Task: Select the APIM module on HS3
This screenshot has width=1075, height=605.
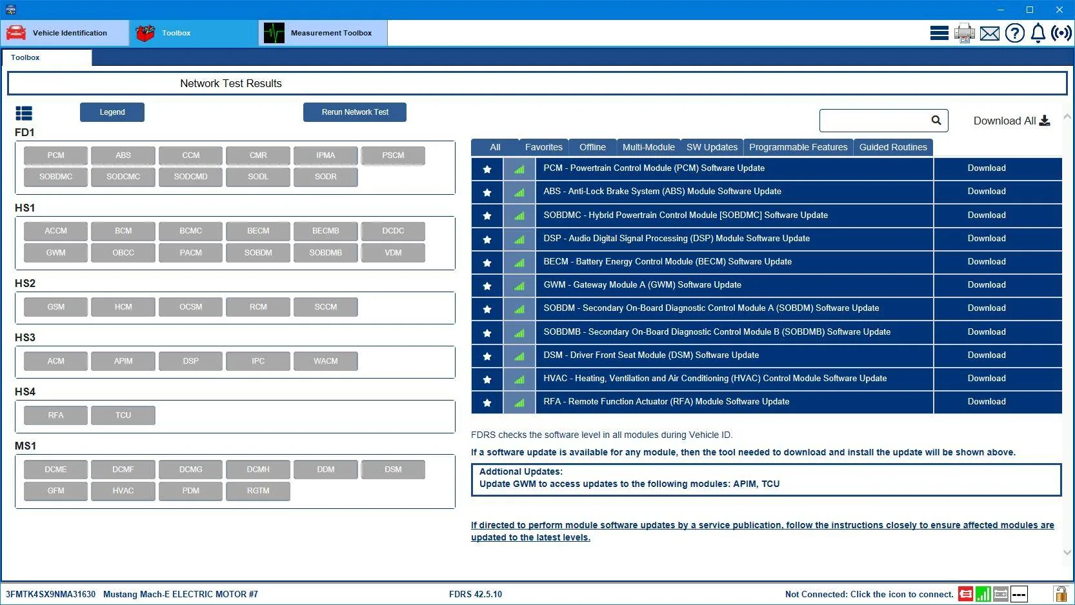Action: 123,361
